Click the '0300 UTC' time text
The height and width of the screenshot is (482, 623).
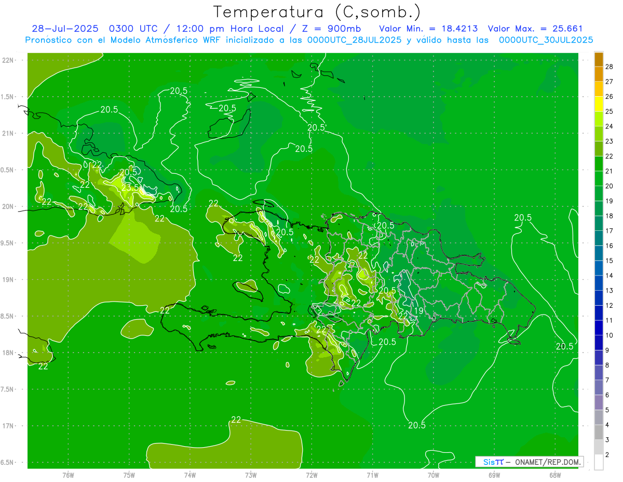134,29
